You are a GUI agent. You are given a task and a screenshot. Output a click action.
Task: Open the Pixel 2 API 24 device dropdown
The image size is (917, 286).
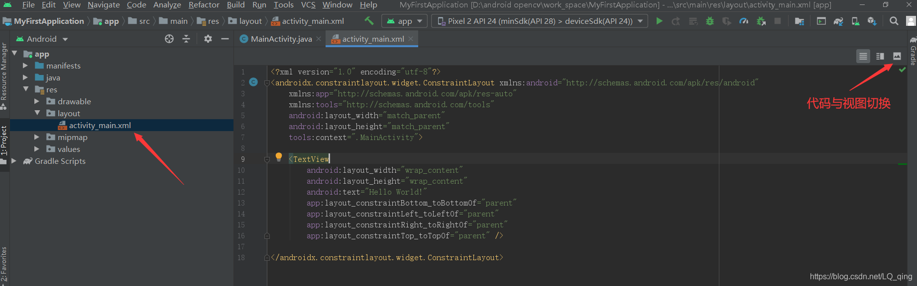(540, 21)
